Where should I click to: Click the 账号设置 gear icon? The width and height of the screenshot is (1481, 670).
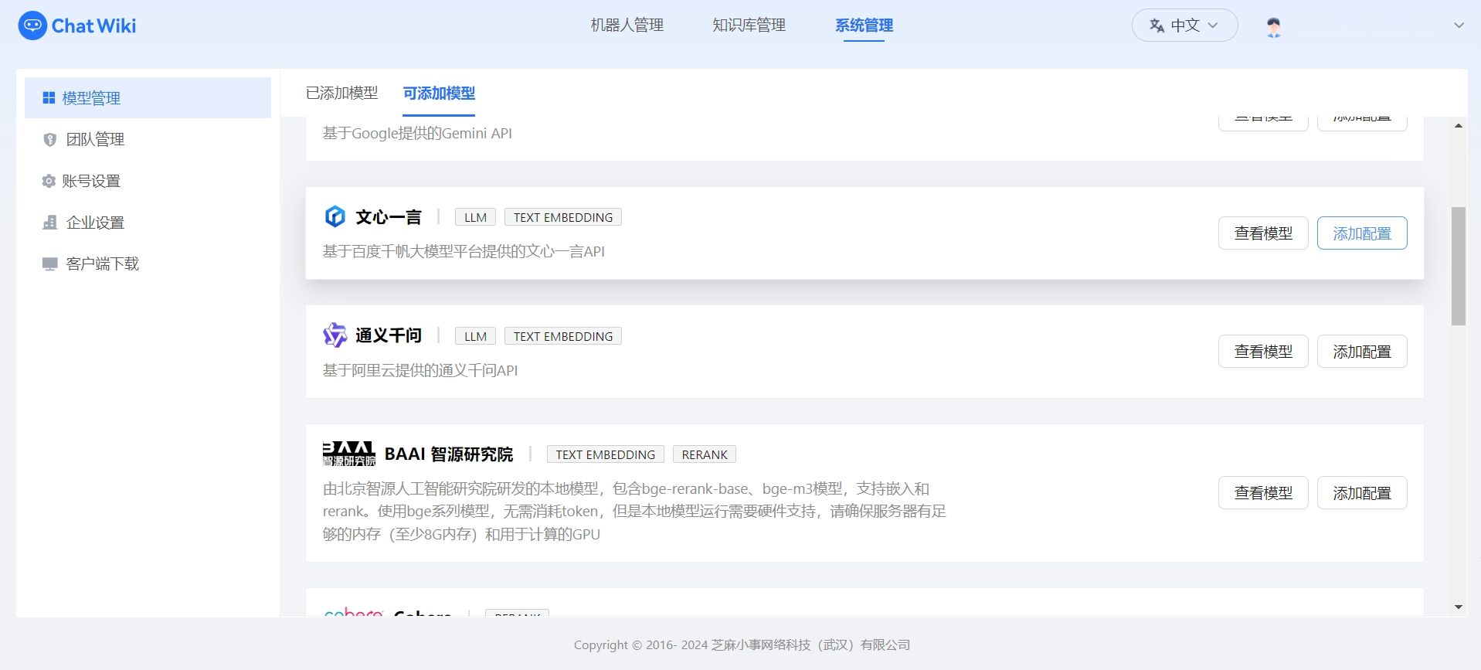(x=49, y=181)
